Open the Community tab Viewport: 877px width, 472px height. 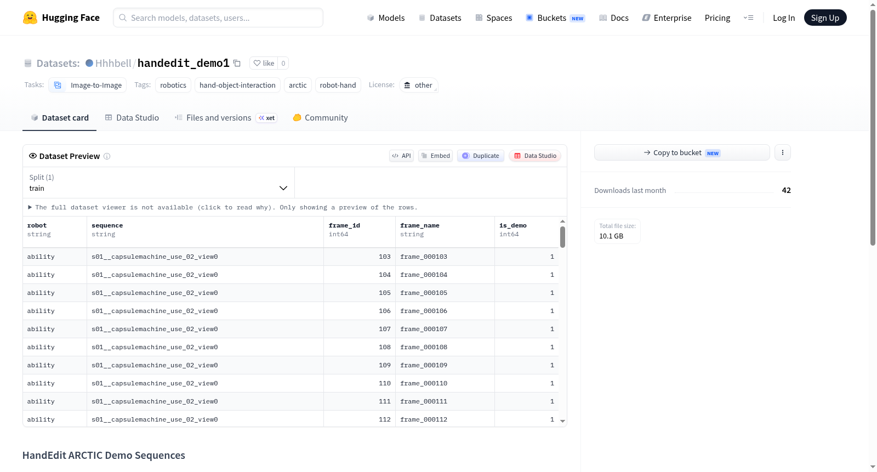point(320,118)
